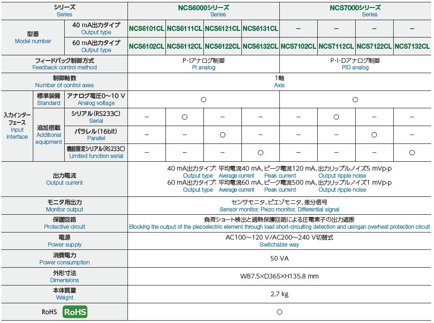
Task: Select the NCS6122CL cell
Action: 223,46
